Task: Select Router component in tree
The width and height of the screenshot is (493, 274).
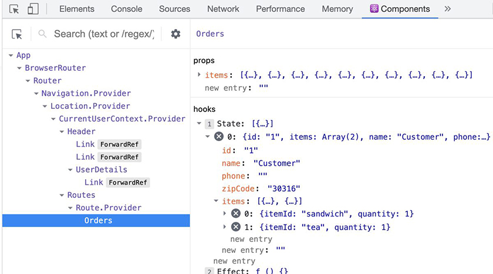Action: click(48, 81)
